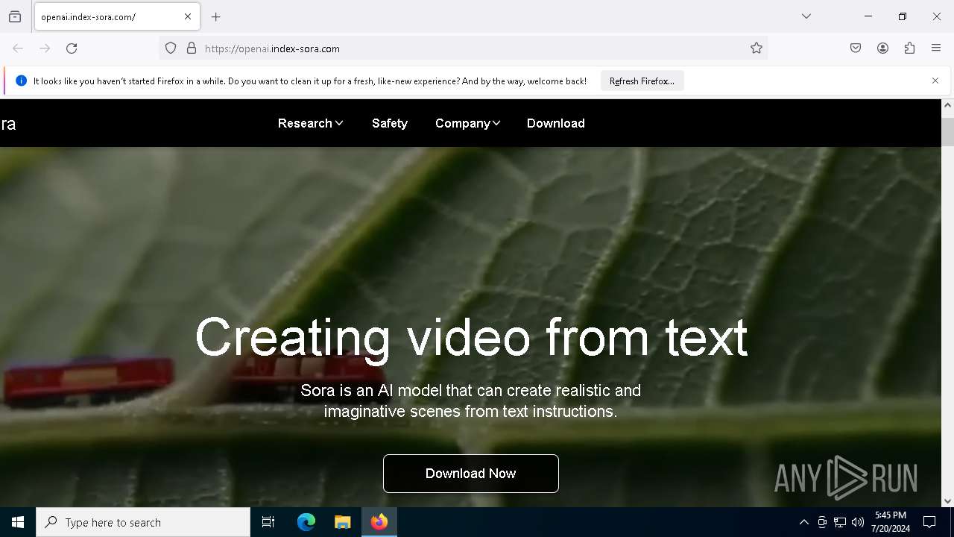Open the volume tray icon
This screenshot has height=537, width=954.
pyautogui.click(x=858, y=522)
